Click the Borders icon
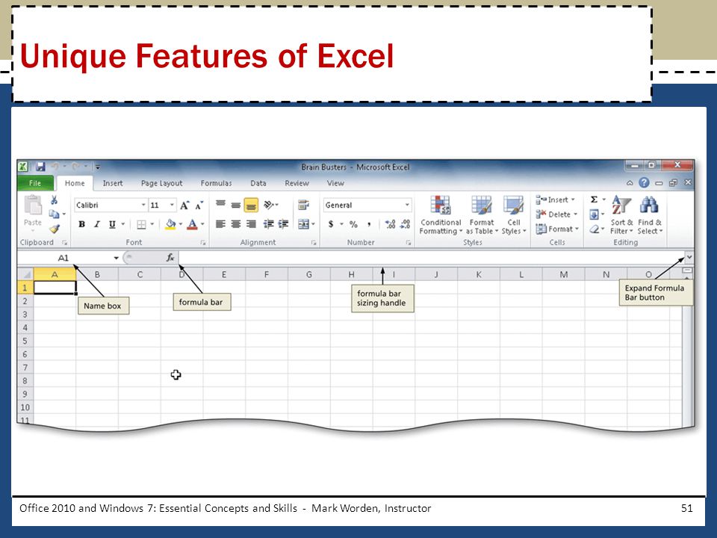The height and width of the screenshot is (538, 717). [x=141, y=224]
